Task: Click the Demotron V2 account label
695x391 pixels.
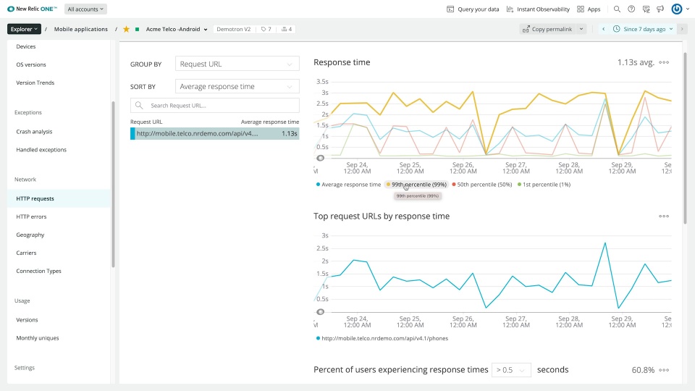Action: 234,29
